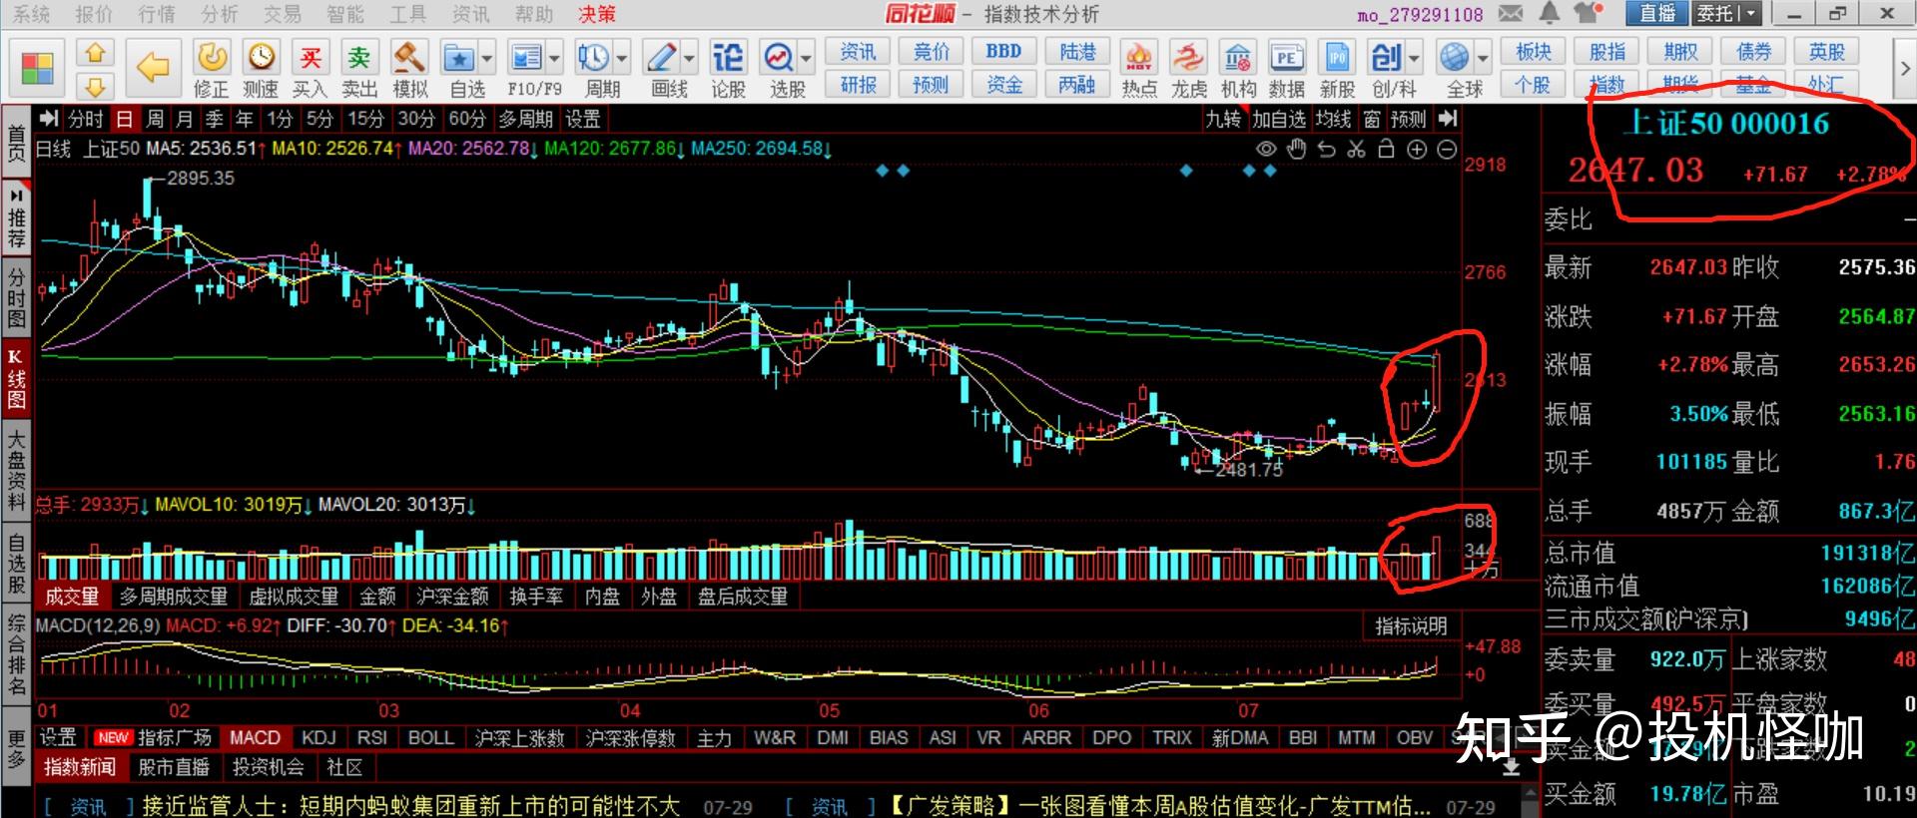The height and width of the screenshot is (818, 1917).
Task: Open the 数据 PE icon
Action: point(1287,58)
